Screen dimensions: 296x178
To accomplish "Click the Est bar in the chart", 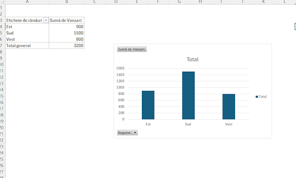I will tap(148, 105).
